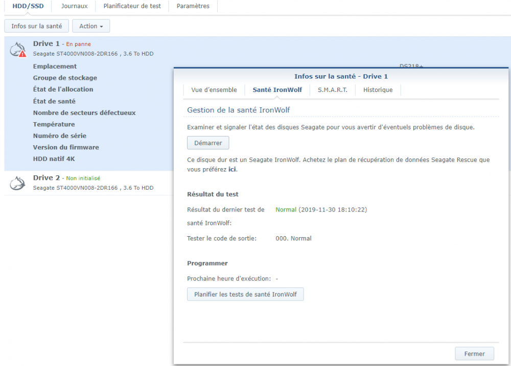This screenshot has height=366, width=511.
Task: Switch to the Journaux tab
Action: click(74, 6)
